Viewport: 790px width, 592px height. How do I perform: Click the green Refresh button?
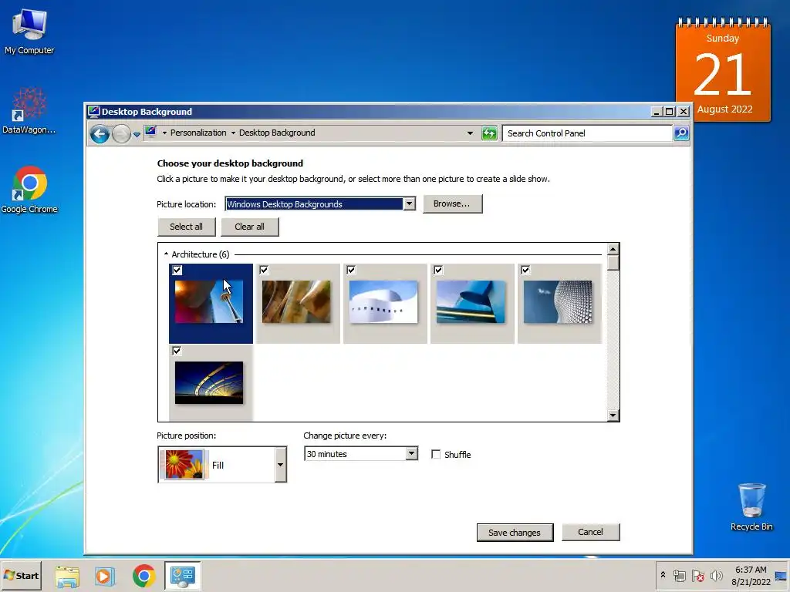tap(489, 133)
